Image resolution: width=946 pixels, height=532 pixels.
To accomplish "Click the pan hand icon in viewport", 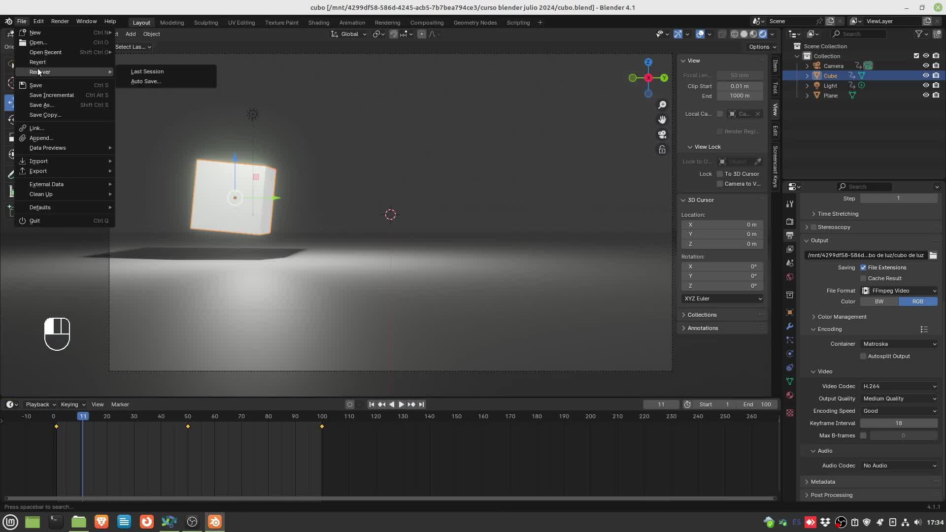I will pyautogui.click(x=662, y=120).
